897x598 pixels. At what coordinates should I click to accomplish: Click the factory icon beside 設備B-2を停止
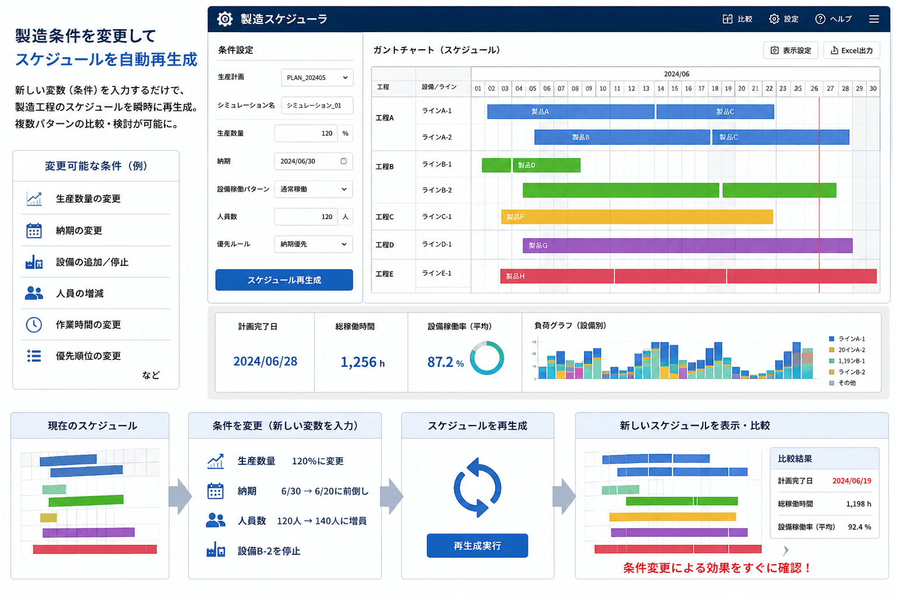click(x=215, y=550)
